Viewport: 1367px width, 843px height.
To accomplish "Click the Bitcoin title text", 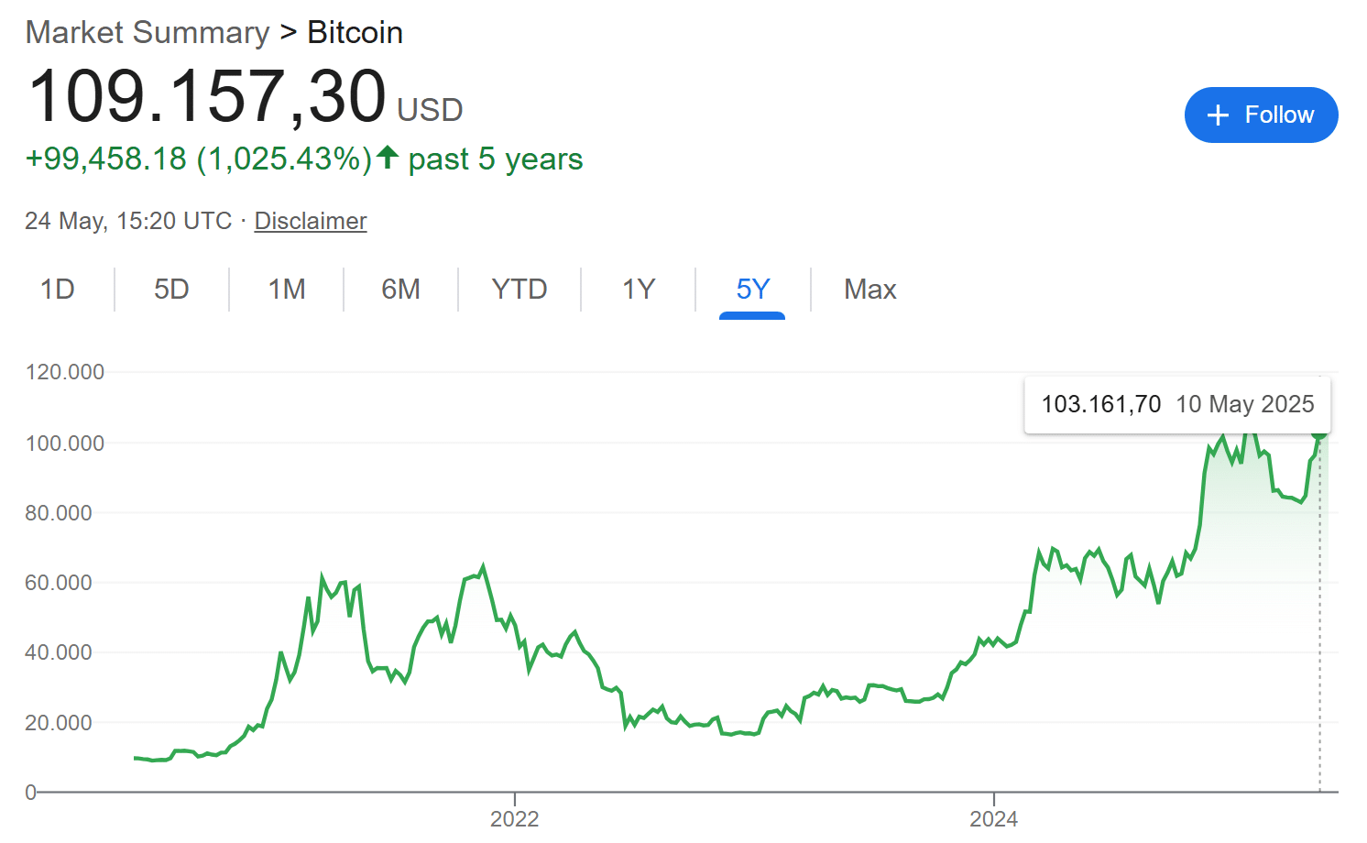I will (355, 33).
